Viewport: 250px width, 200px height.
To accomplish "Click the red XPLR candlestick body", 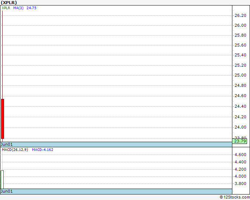I will click(x=3, y=119).
